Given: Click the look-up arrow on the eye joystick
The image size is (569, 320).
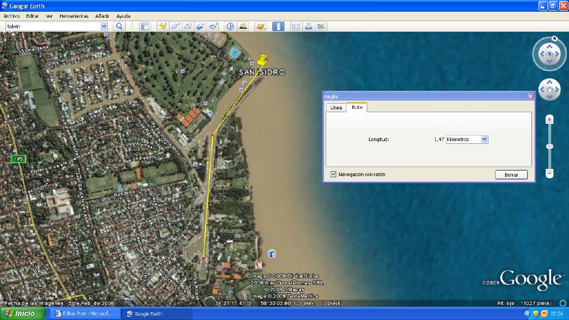Looking at the screenshot, I should 550,47.
